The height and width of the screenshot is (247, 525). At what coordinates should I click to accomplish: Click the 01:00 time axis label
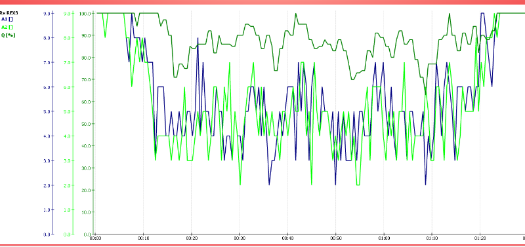coord(384,238)
